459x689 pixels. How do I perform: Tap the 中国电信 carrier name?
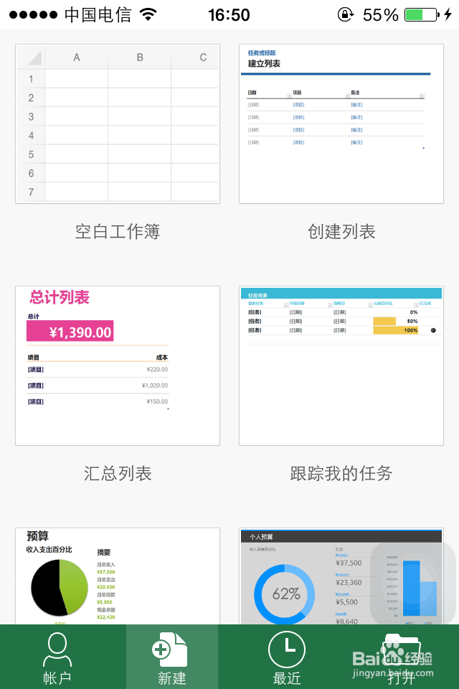pyautogui.click(x=98, y=15)
